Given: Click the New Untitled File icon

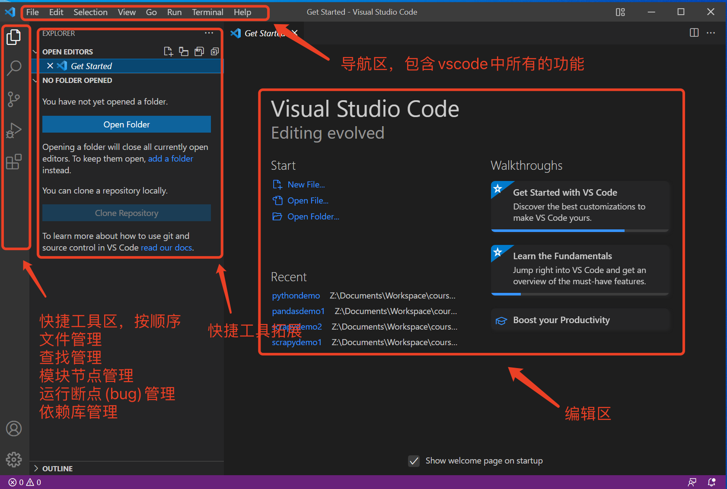Looking at the screenshot, I should click(168, 52).
